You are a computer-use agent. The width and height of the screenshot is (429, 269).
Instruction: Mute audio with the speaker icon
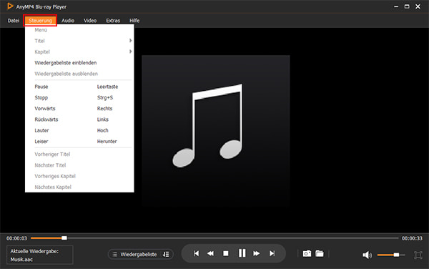coord(367,255)
